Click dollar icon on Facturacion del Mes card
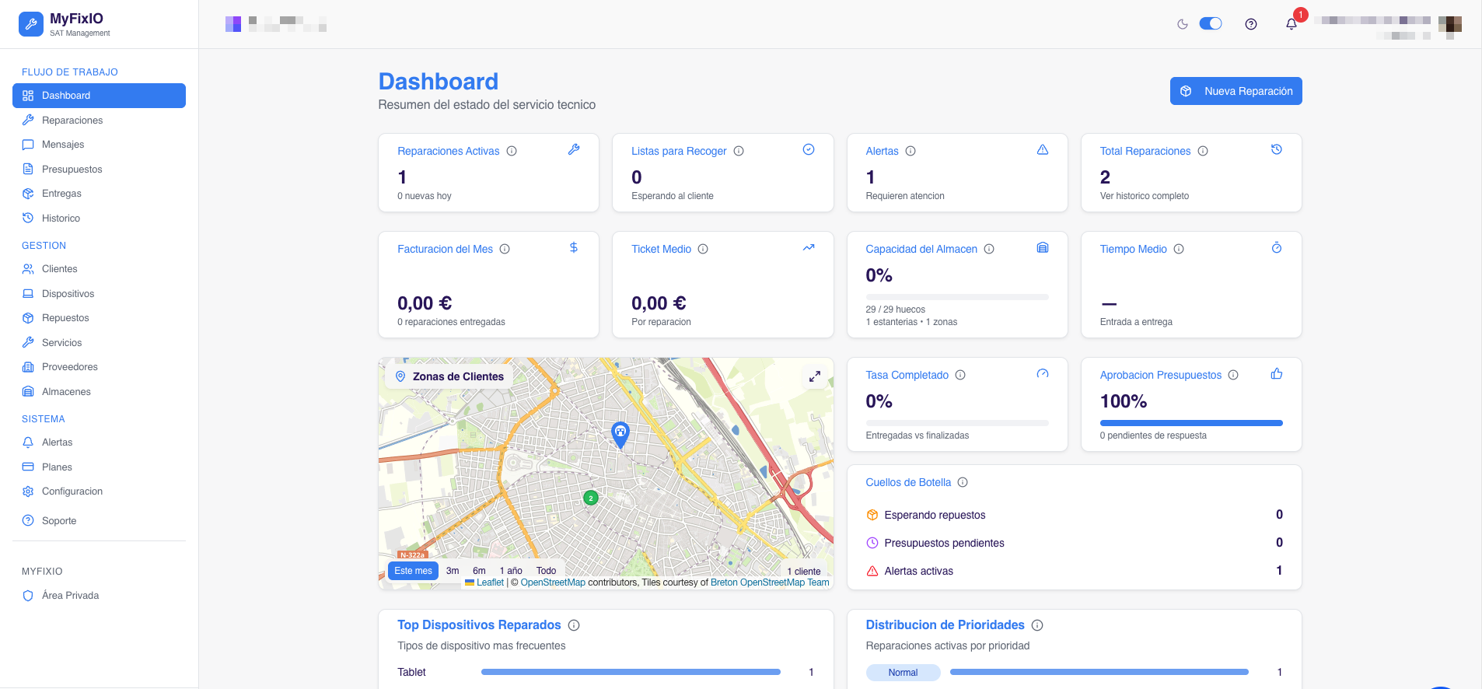The height and width of the screenshot is (689, 1482). pos(574,247)
